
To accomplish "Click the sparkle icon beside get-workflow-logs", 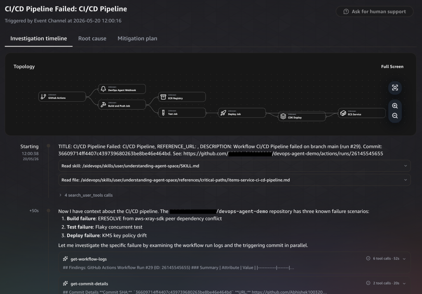I will click(x=66, y=259).
